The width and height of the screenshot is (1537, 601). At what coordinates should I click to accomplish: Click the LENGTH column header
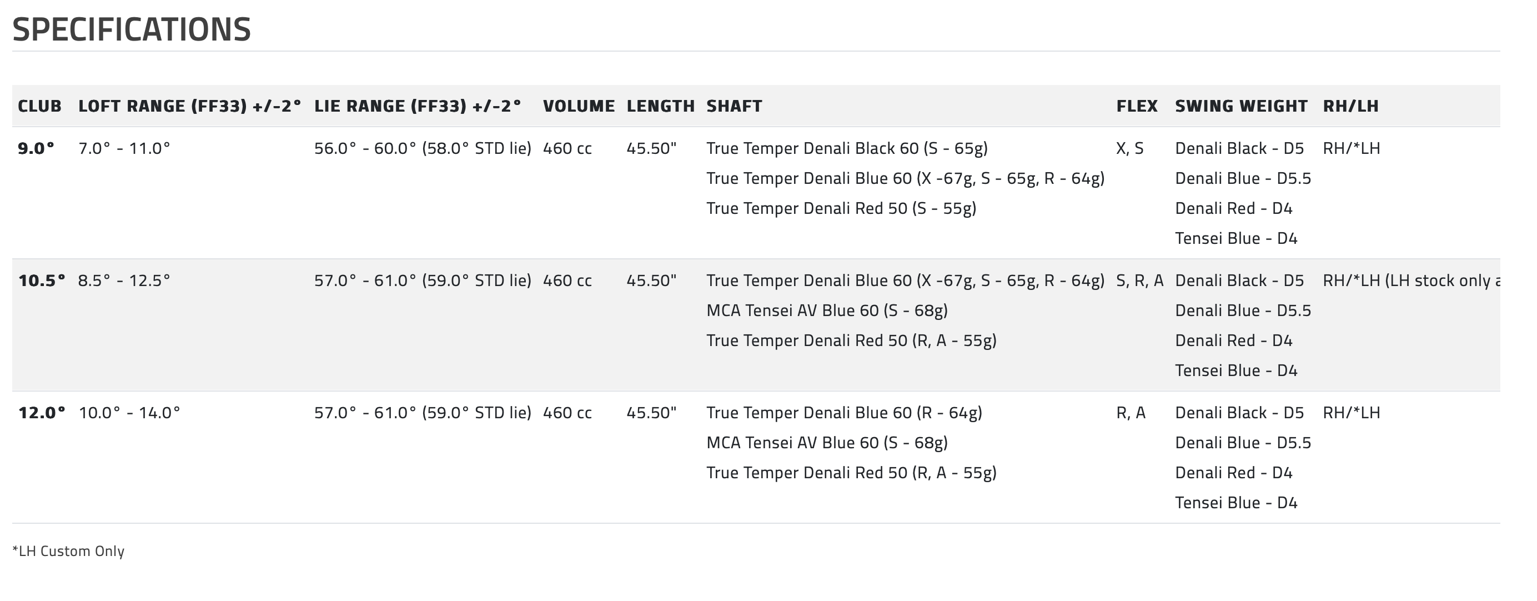tap(661, 106)
